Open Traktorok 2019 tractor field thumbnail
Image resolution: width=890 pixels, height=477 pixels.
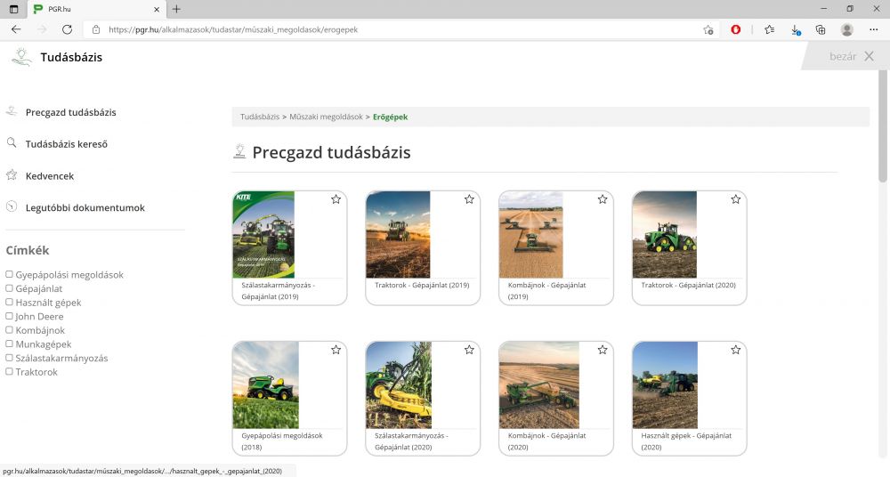(398, 235)
